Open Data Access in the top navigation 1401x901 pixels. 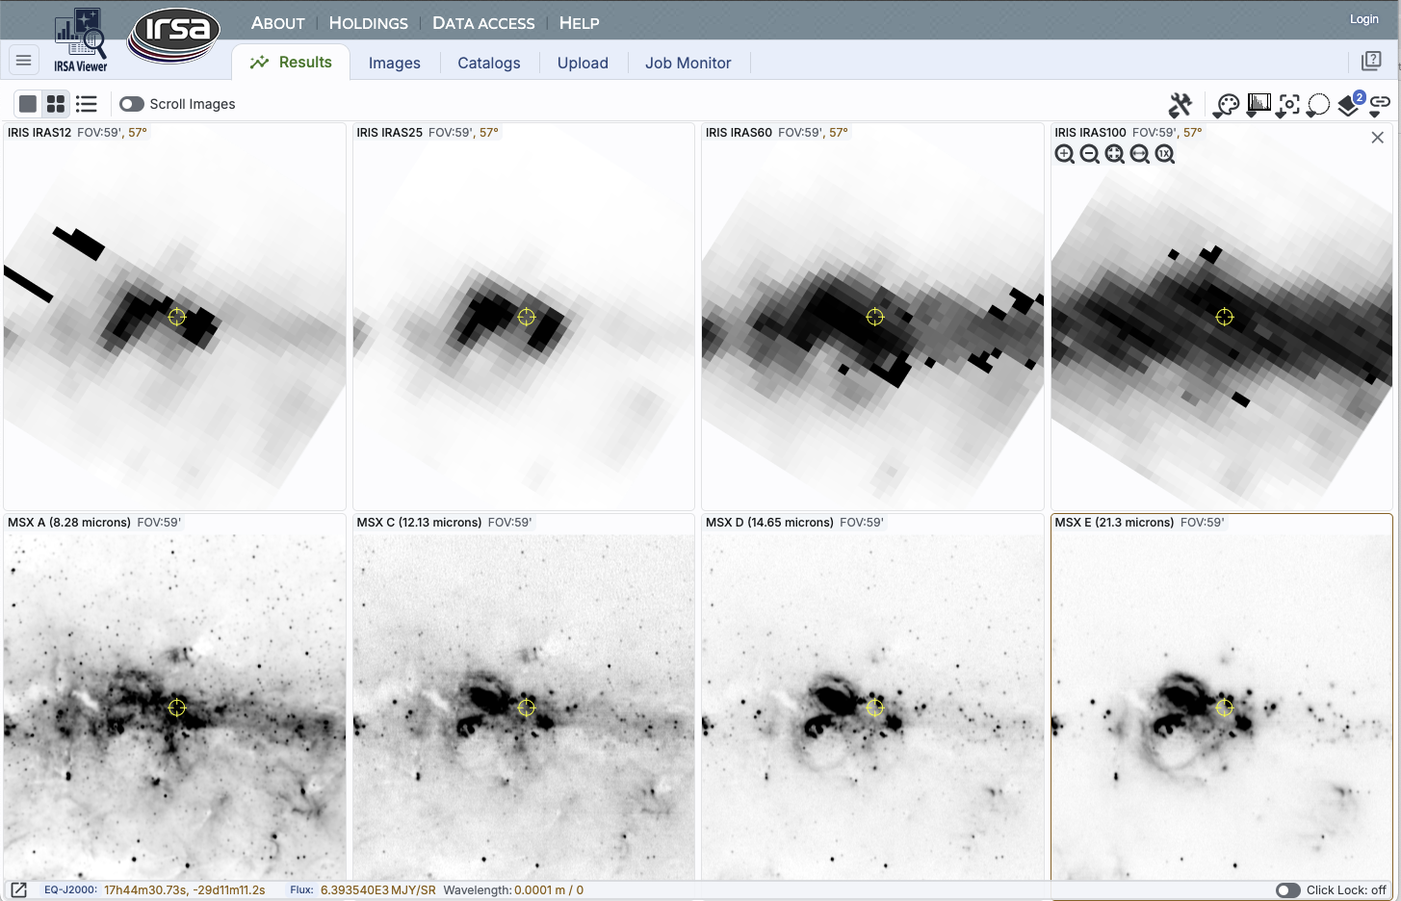click(x=483, y=23)
